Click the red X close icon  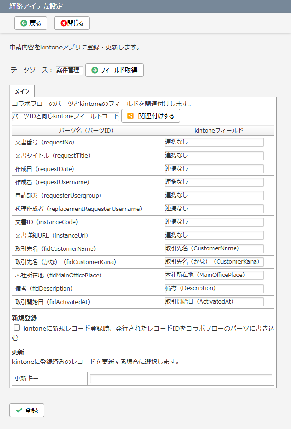pyautogui.click(x=64, y=23)
